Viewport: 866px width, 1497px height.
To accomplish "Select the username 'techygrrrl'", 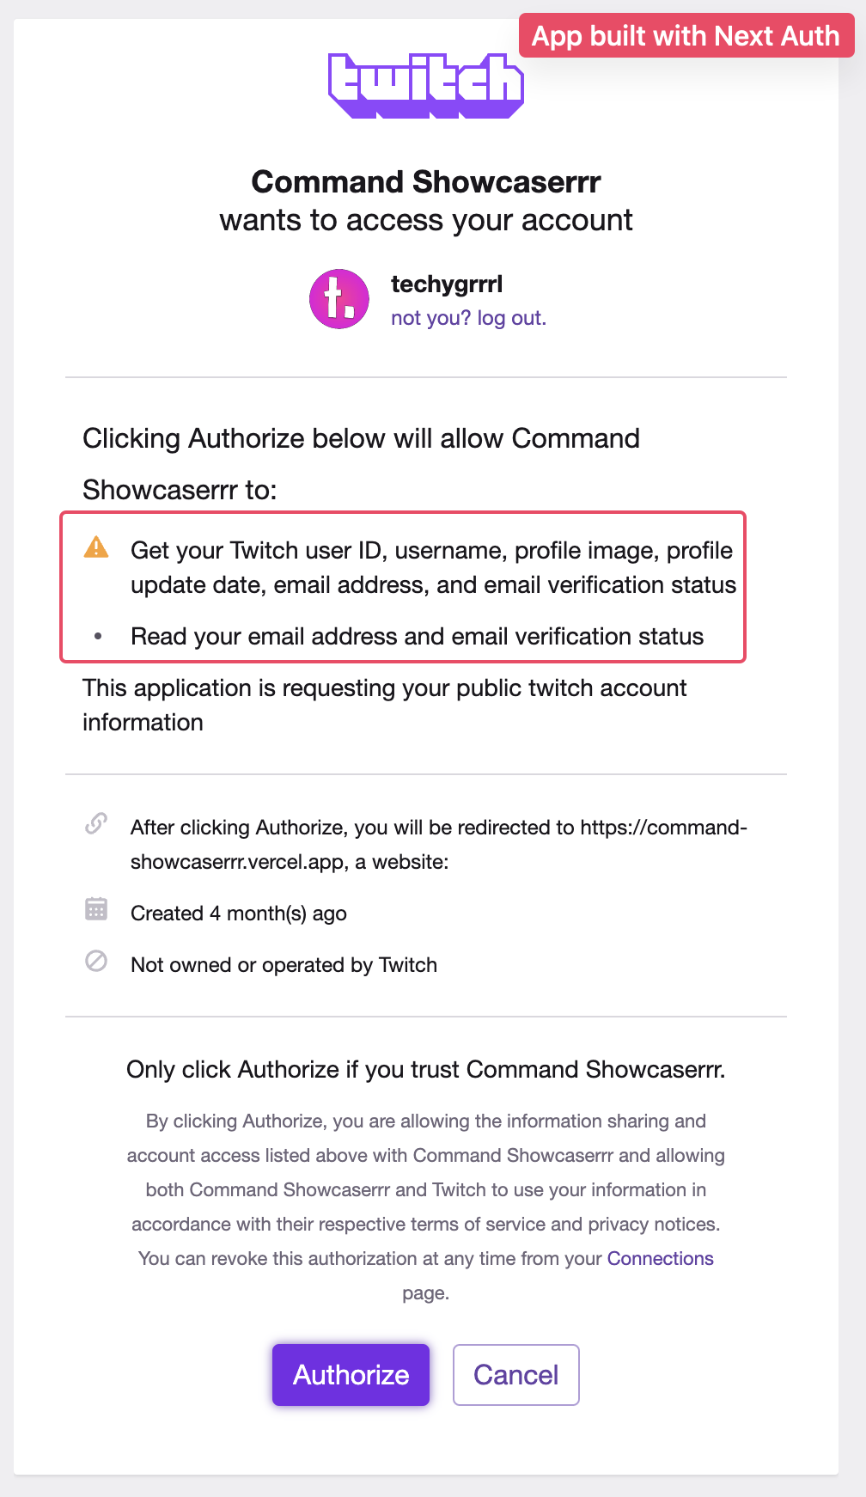I will click(x=448, y=284).
